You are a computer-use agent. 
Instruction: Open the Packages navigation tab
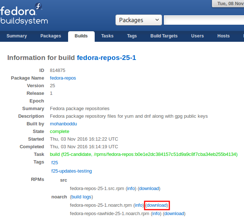51,36
